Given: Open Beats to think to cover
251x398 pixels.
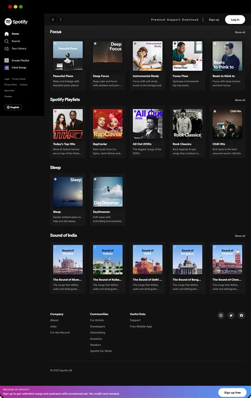Looking at the screenshot, I should pos(227,56).
